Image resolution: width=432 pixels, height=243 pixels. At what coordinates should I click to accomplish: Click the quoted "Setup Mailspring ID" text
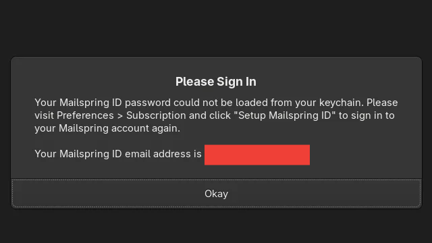click(285, 115)
